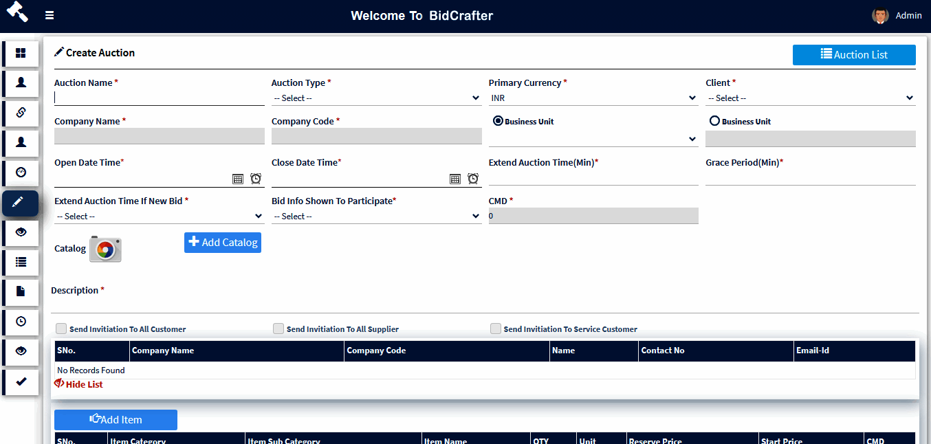
Task: Open the hamburger menu at top left
Action: tap(50, 15)
